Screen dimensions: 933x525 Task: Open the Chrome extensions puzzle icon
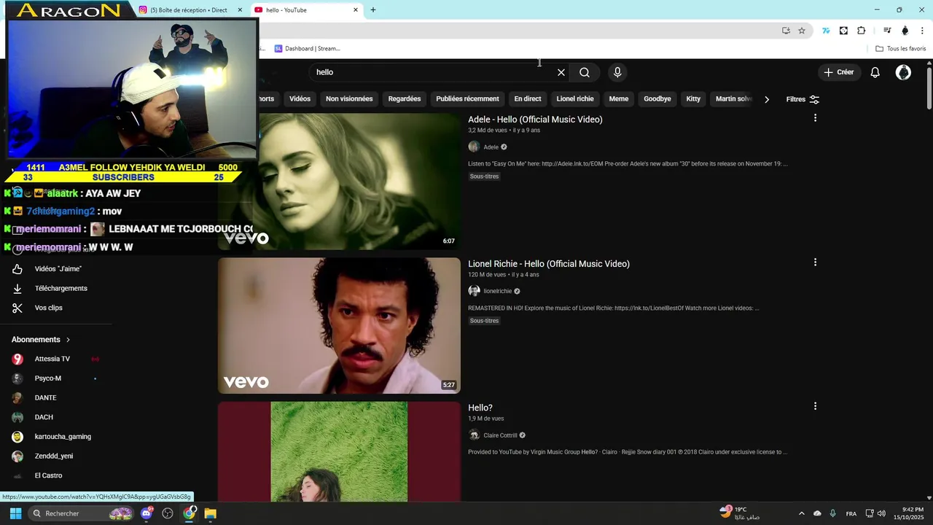(x=862, y=31)
